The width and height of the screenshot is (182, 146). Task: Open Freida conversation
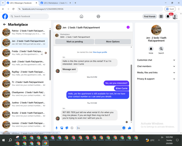pyautogui.click(x=24, y=53)
